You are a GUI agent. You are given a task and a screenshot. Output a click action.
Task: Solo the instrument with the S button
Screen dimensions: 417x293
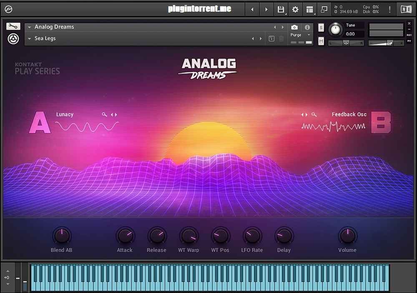tap(321, 28)
